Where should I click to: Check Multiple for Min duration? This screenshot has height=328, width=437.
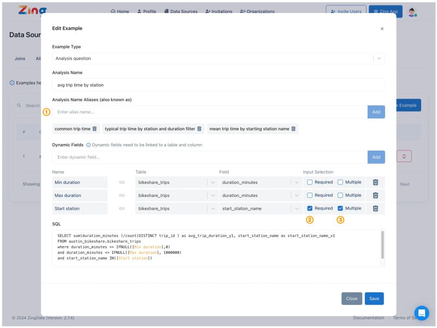point(340,182)
